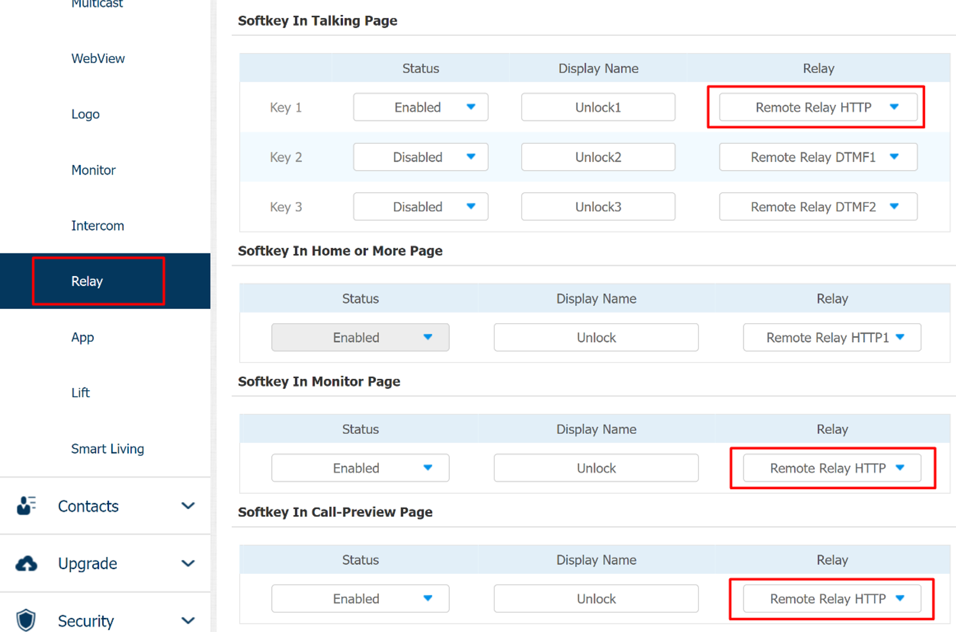Image resolution: width=956 pixels, height=632 pixels.
Task: Open the Key 1 Status dropdown
Action: point(420,107)
